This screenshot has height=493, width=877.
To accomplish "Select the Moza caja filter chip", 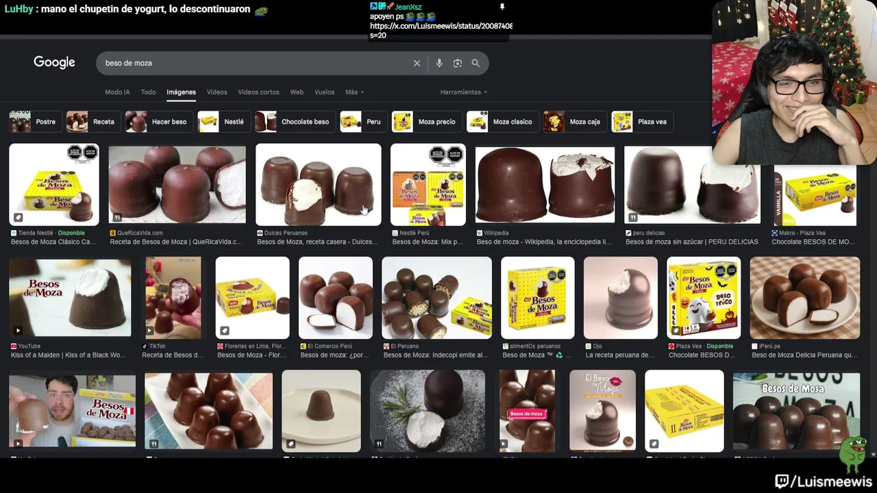I will click(574, 122).
